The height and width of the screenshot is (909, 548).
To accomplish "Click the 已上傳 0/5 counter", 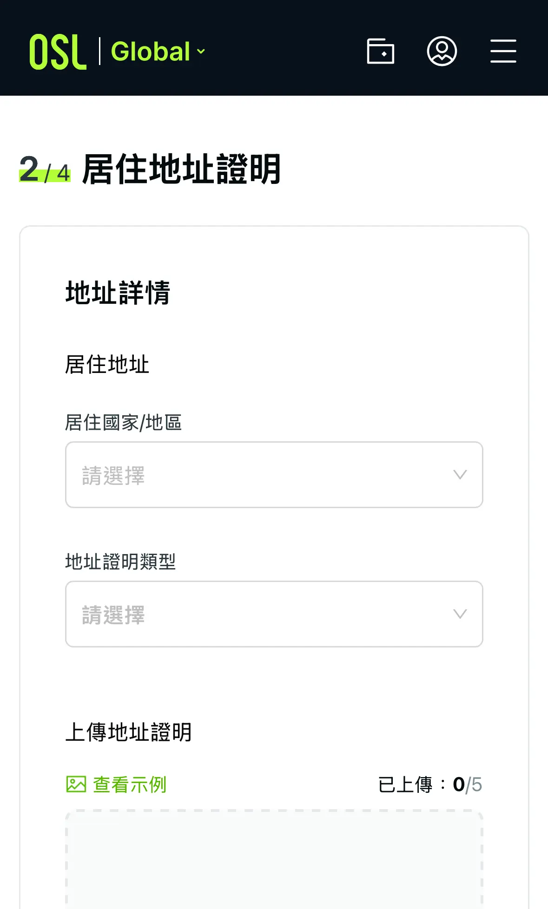I will tap(430, 785).
